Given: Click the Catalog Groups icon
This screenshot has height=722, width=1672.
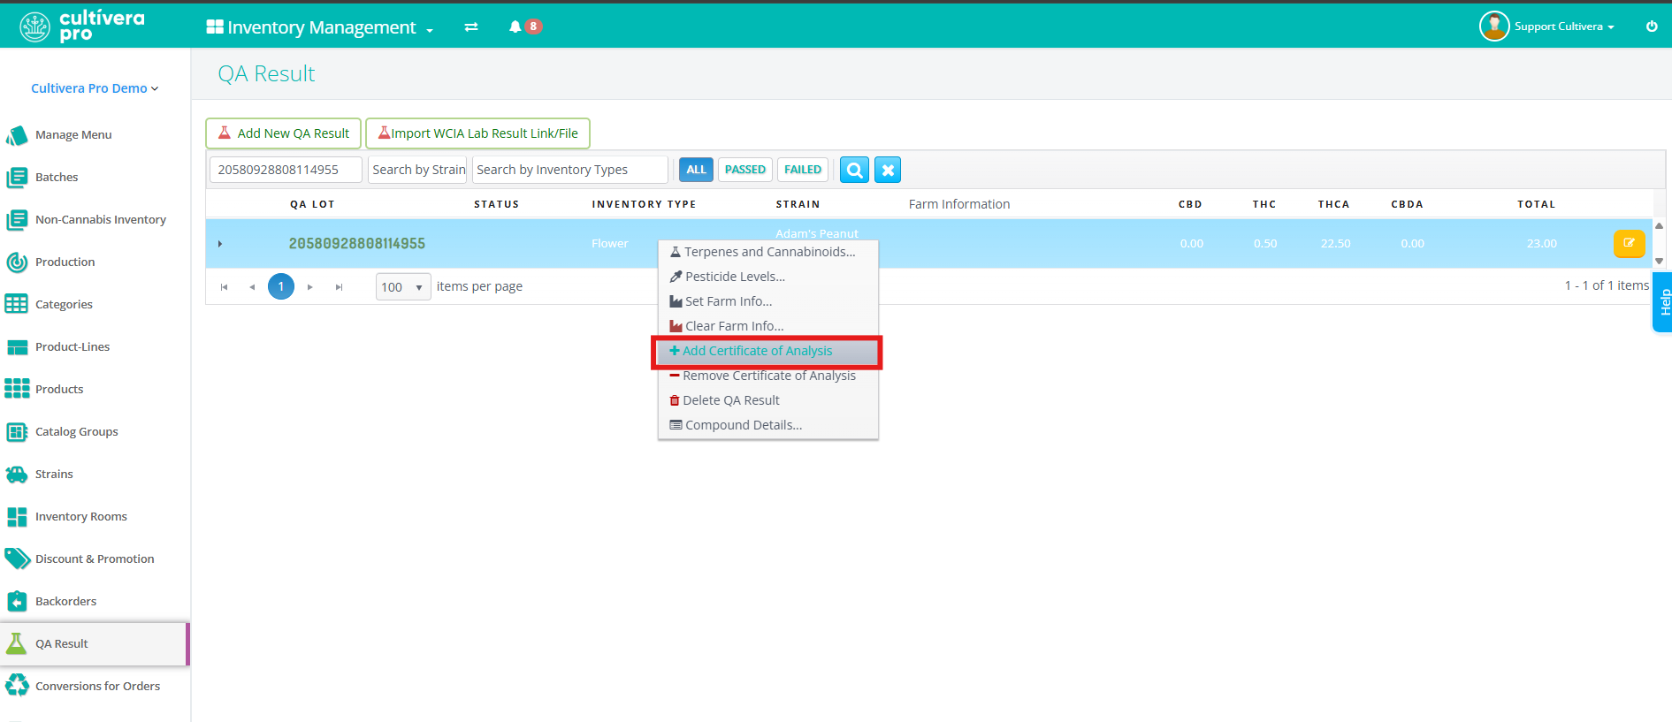Looking at the screenshot, I should coord(17,431).
